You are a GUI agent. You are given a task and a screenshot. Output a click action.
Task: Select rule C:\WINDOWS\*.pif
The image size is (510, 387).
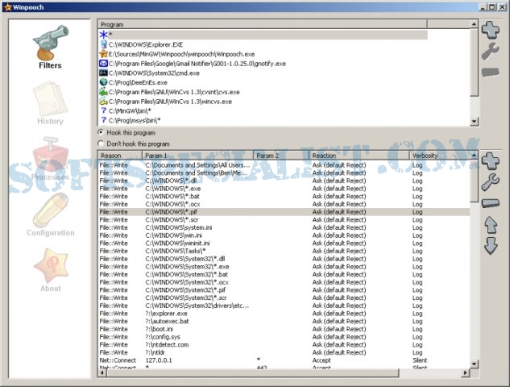click(x=284, y=212)
